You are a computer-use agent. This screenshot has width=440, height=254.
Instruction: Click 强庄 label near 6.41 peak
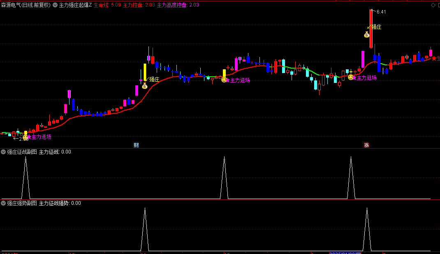point(376,27)
